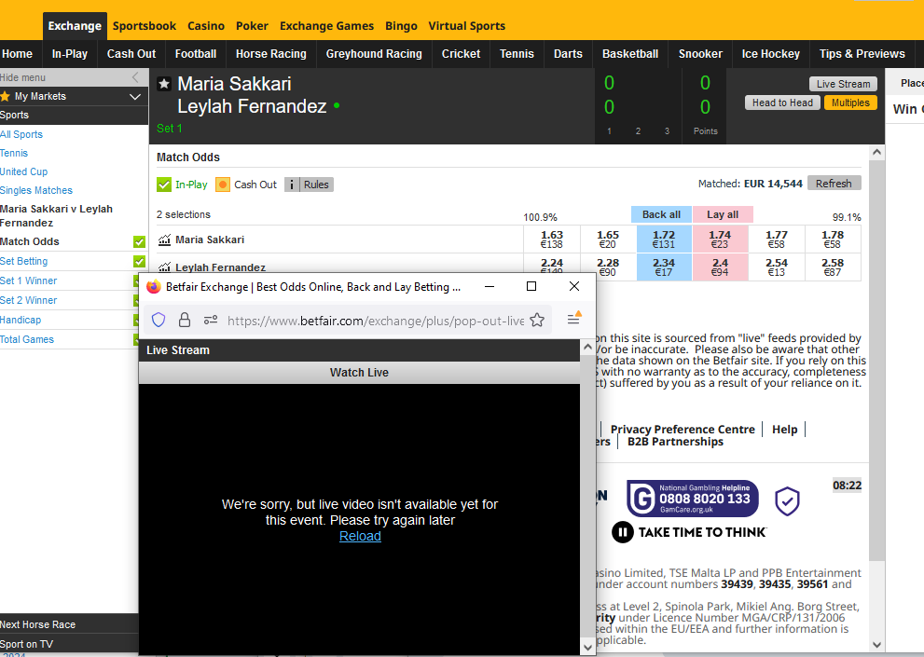Lay Leylah Fernandez at 2.4
The height and width of the screenshot is (657, 924).
(x=720, y=267)
